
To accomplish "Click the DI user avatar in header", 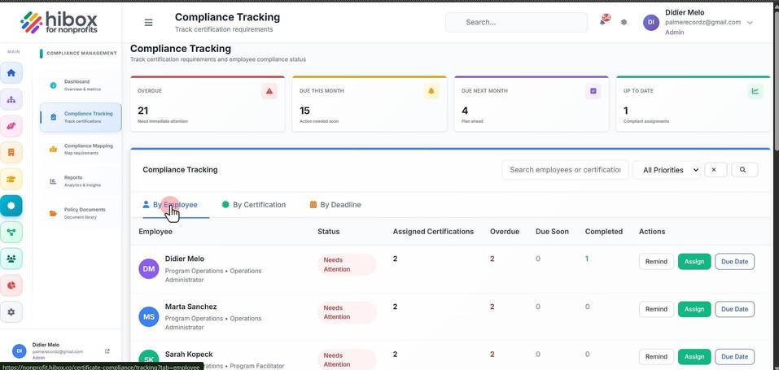I will [651, 22].
